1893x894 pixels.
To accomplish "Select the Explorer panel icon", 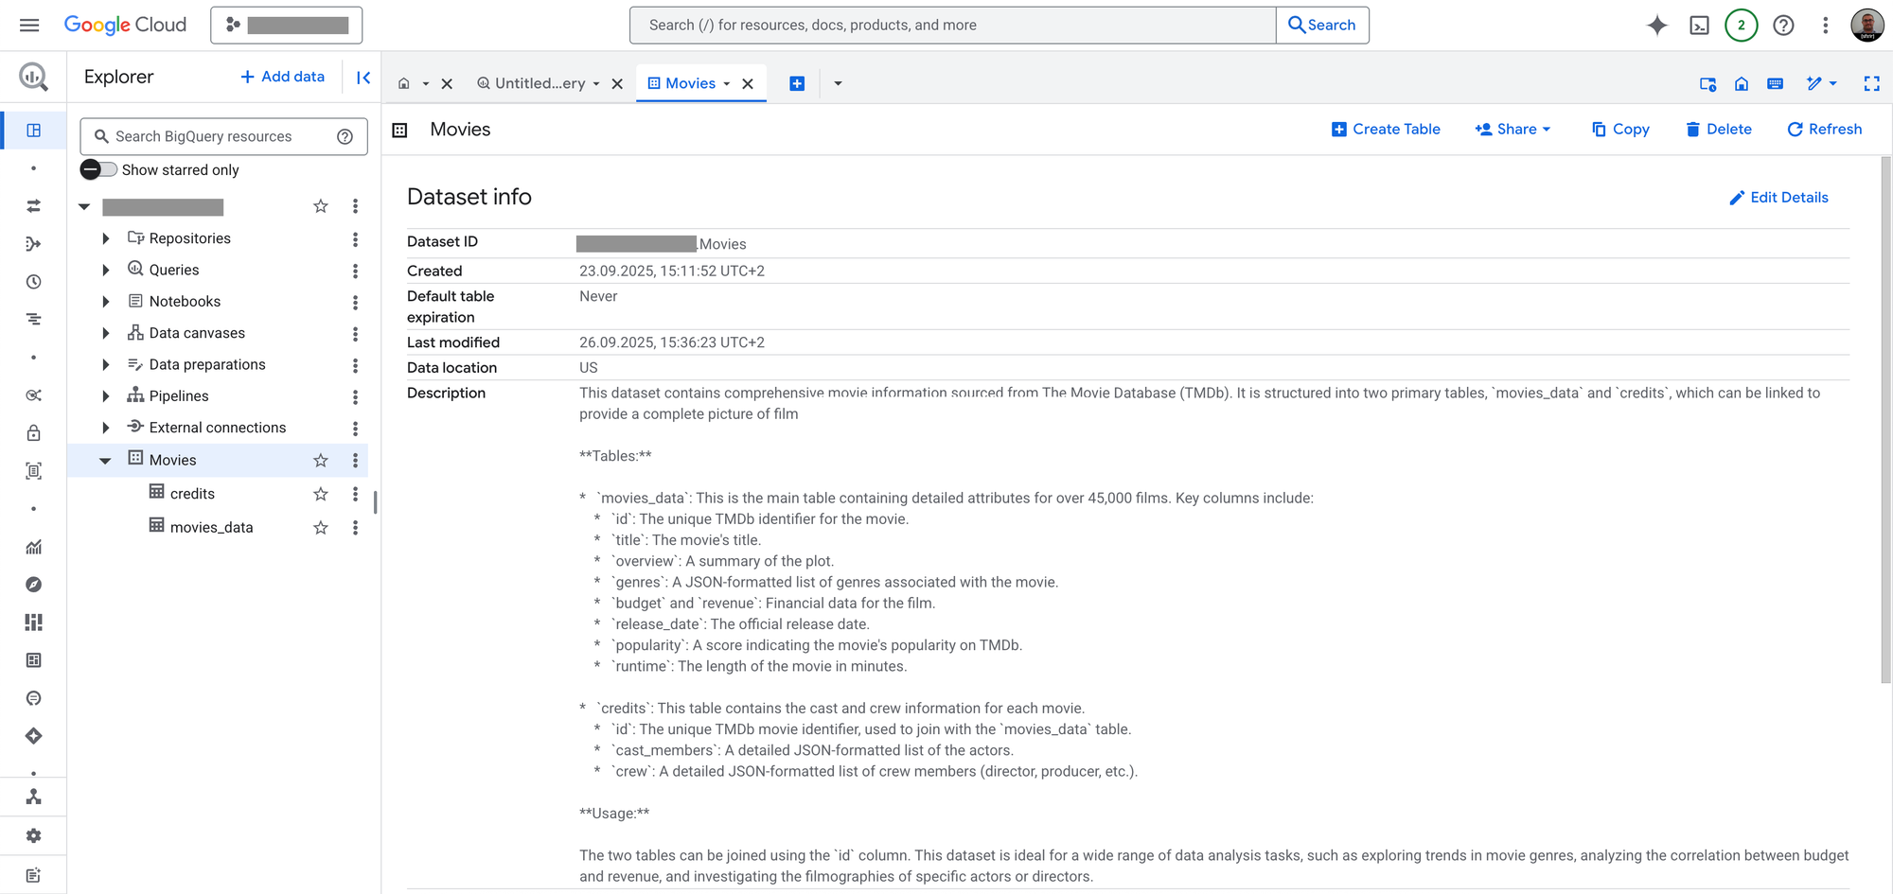I will tap(33, 131).
